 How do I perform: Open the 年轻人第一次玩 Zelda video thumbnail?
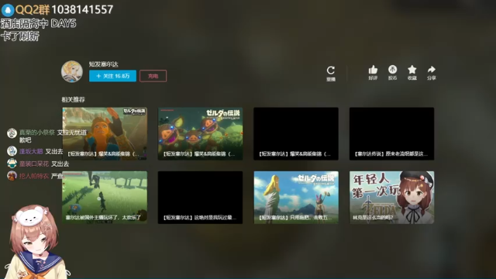coord(391,198)
